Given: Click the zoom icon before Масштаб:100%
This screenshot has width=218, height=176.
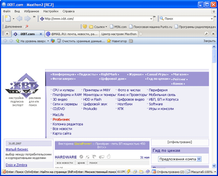Looking at the screenshot, I should [x=188, y=172].
